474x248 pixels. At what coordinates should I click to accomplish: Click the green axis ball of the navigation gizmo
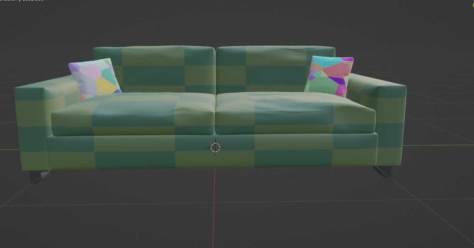[473, 5]
